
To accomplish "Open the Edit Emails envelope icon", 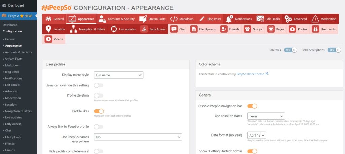I will click(260, 19).
